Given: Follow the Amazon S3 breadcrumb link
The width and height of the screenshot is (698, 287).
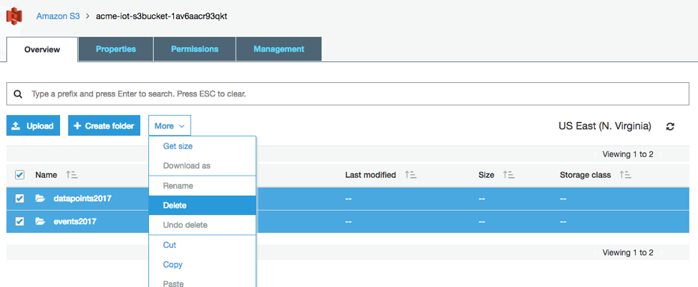Looking at the screenshot, I should [x=58, y=16].
